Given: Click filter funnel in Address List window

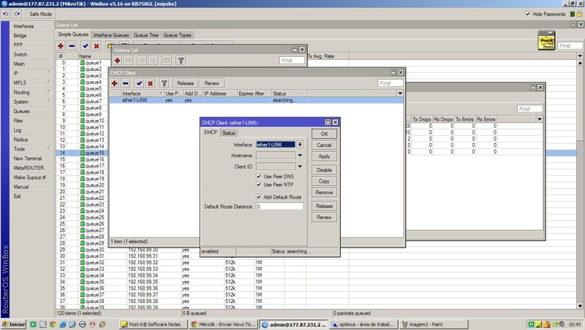Looking at the screenshot, I should coord(181,61).
